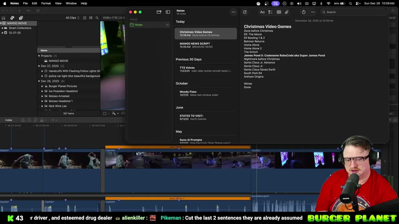
Task: Click the browser search magnifier icon
Action: click(x=97, y=18)
